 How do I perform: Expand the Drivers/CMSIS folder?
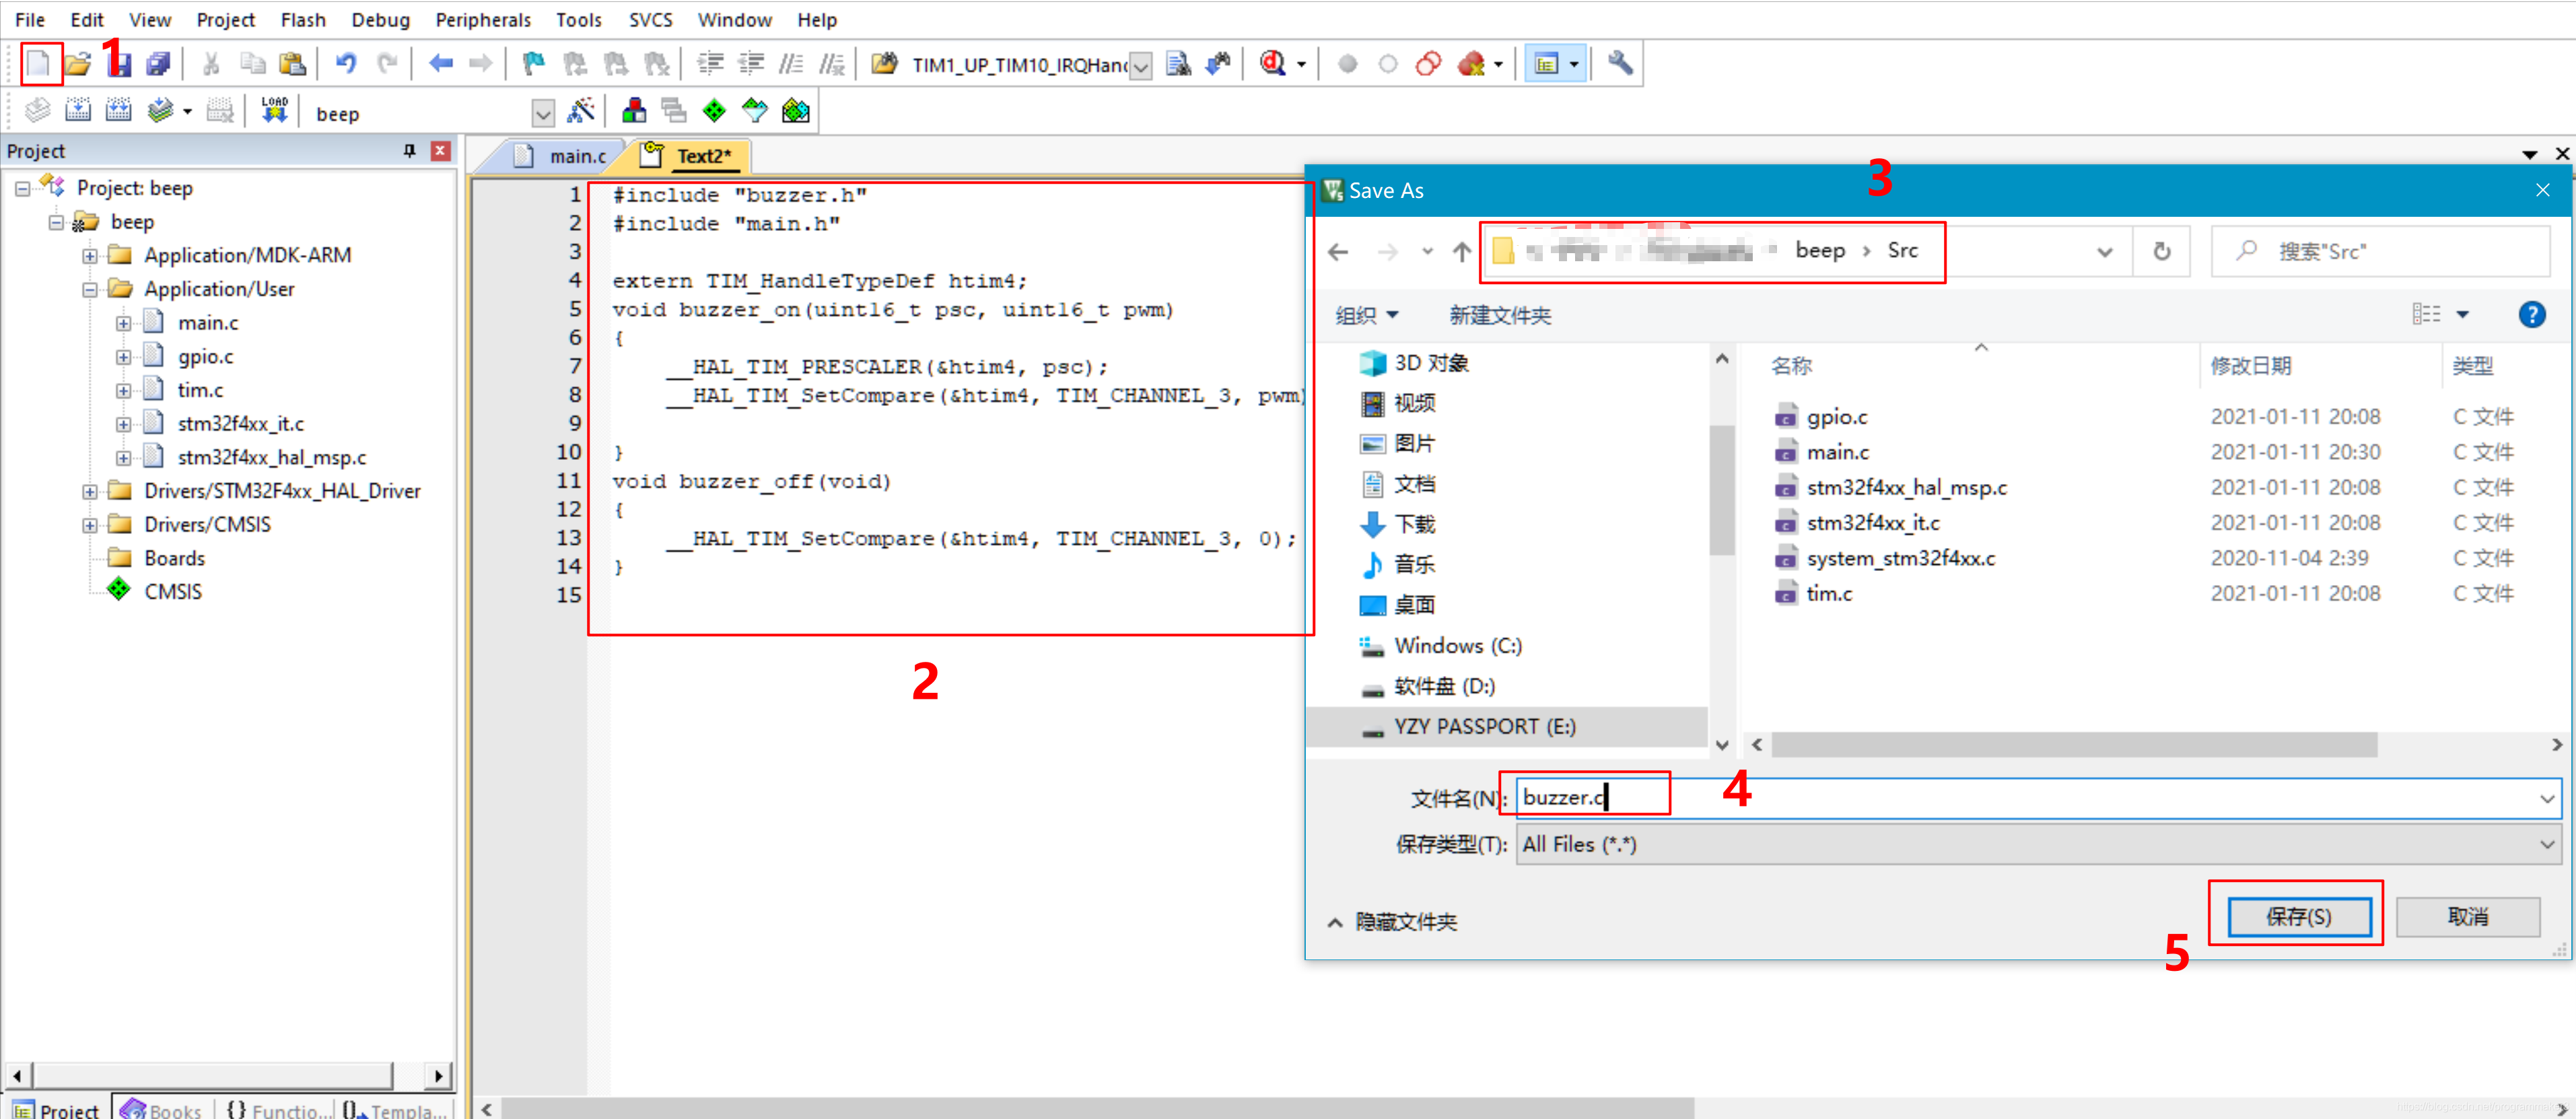pos(90,525)
